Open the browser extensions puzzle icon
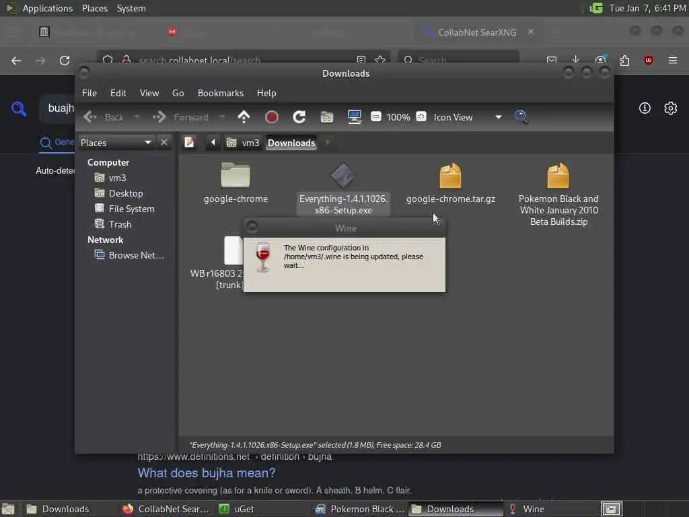Screen dimensions: 689x517 (624, 60)
